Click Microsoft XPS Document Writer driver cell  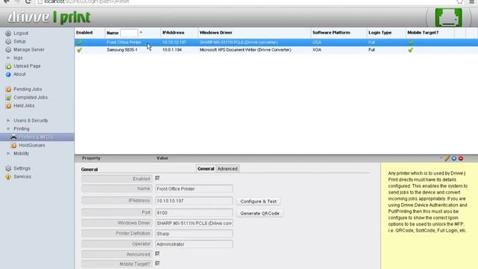tap(246, 50)
